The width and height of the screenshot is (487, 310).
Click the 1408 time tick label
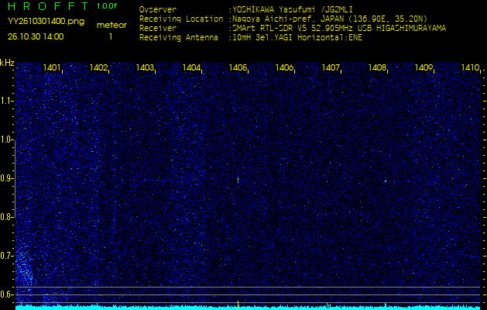click(x=377, y=67)
